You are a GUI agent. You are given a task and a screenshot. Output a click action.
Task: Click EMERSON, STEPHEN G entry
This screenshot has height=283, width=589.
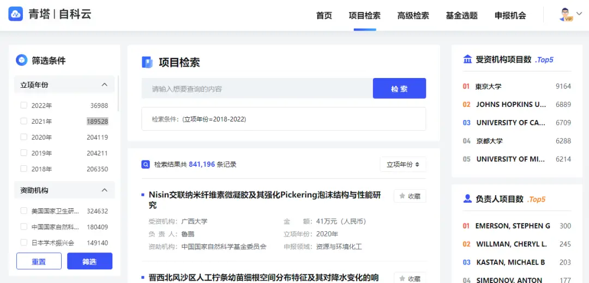pyautogui.click(x=513, y=226)
